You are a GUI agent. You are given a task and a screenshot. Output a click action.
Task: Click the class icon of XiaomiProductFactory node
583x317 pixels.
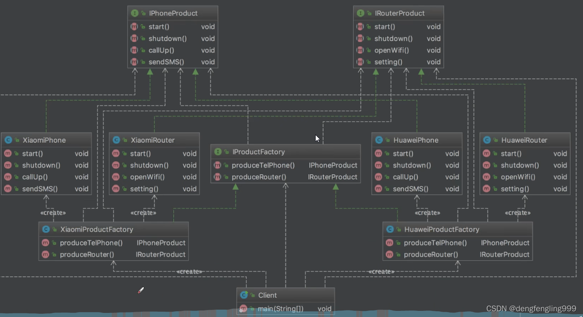(46, 229)
